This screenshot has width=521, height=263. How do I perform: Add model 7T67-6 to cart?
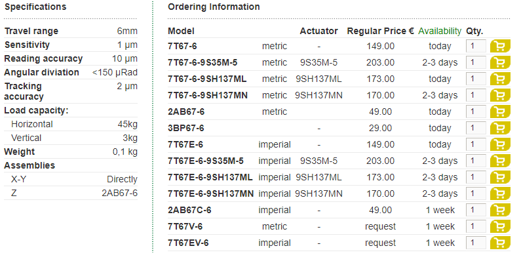(x=500, y=46)
